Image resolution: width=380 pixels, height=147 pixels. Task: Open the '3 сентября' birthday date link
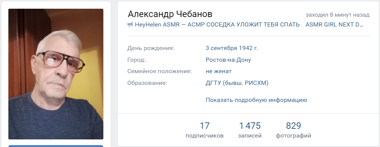pyautogui.click(x=221, y=48)
